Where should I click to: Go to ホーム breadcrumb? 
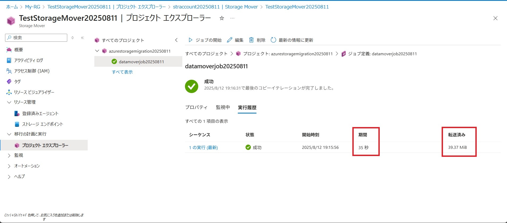pos(12,7)
